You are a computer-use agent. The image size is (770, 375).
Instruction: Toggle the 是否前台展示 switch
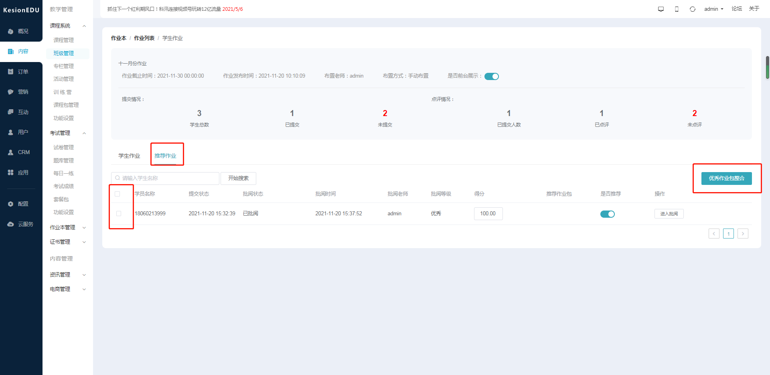492,76
